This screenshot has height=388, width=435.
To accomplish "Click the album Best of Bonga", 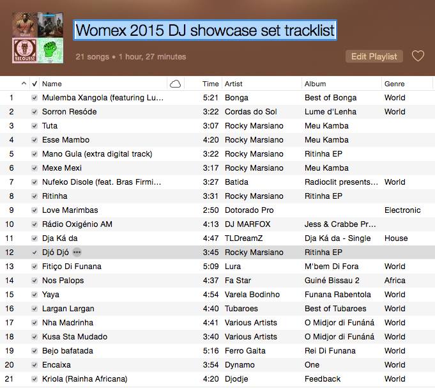I will [330, 98].
